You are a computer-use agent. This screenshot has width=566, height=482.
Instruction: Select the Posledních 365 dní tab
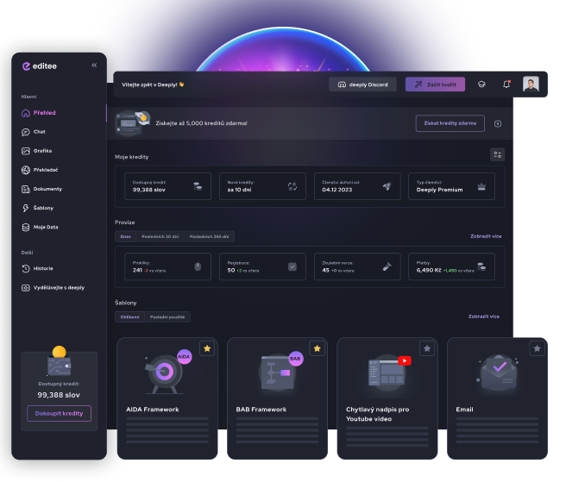(209, 236)
